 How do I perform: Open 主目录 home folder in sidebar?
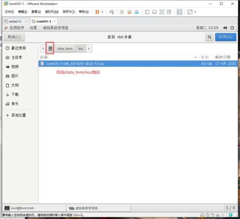point(20,58)
